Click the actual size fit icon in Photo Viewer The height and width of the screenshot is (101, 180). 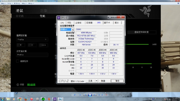(x=80, y=95)
